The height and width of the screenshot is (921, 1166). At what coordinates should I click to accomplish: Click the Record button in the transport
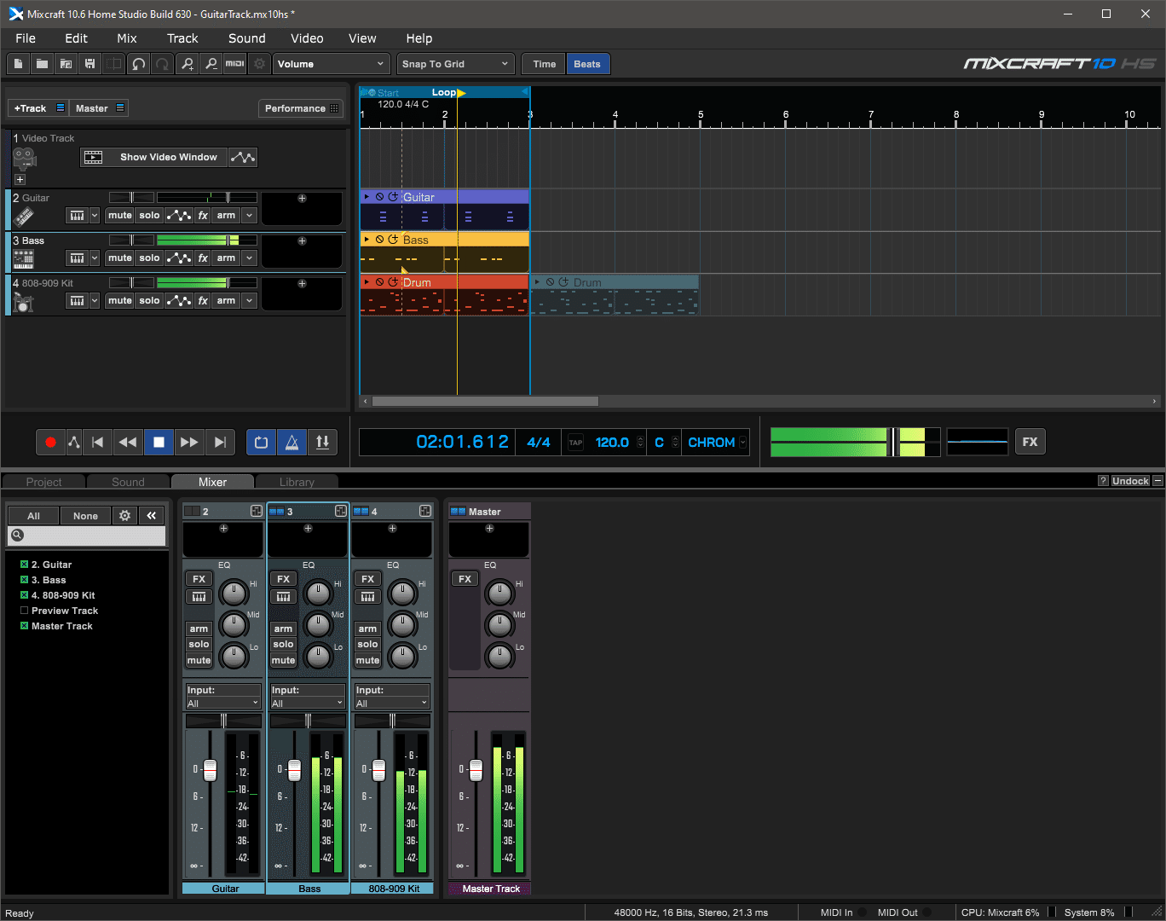(x=50, y=442)
